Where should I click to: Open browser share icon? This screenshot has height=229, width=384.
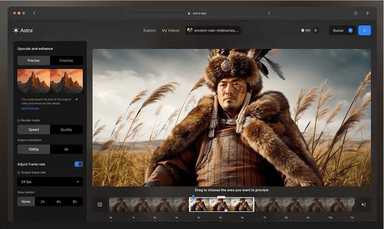pos(355,13)
